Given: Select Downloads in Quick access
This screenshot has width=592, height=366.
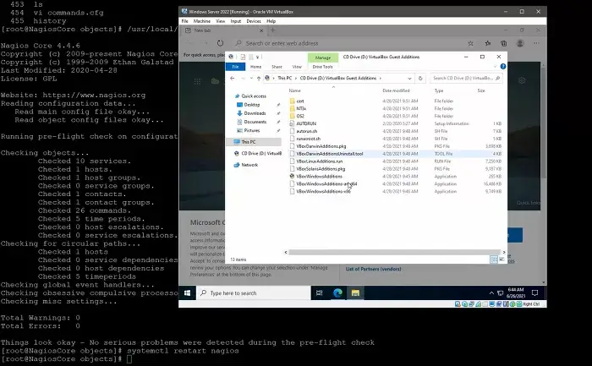Looking at the screenshot, I should pos(255,112).
